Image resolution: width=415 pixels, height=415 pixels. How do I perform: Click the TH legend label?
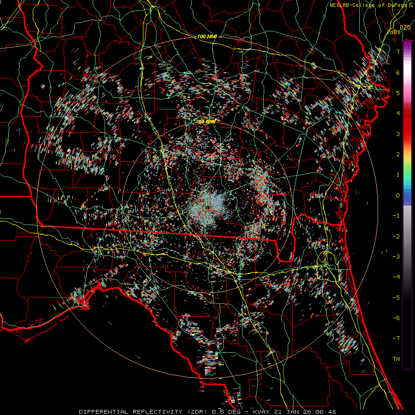point(396,359)
